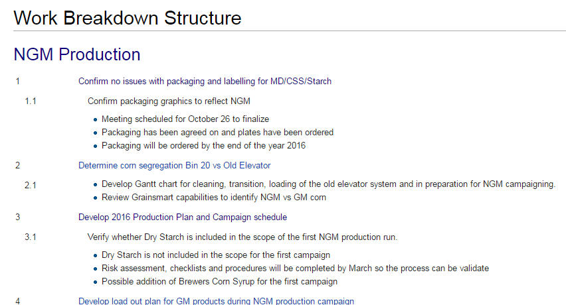
Task: Click the item number 2.1
Action: pyautogui.click(x=31, y=186)
